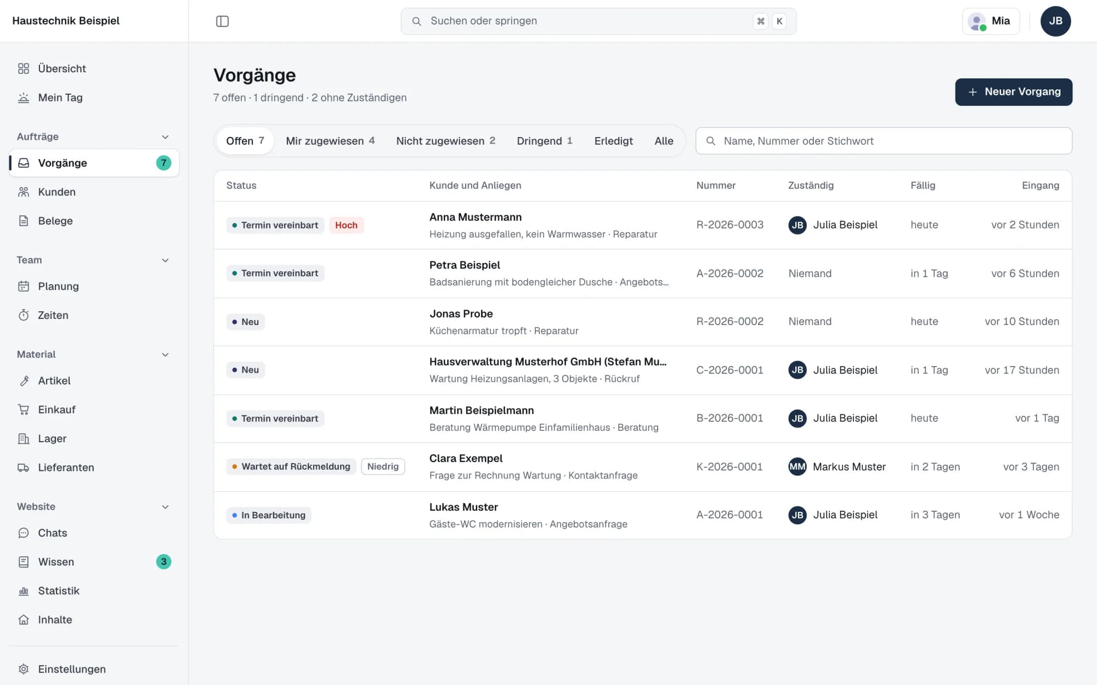Collapse the Website section chevron
The height and width of the screenshot is (685, 1097).
165,507
